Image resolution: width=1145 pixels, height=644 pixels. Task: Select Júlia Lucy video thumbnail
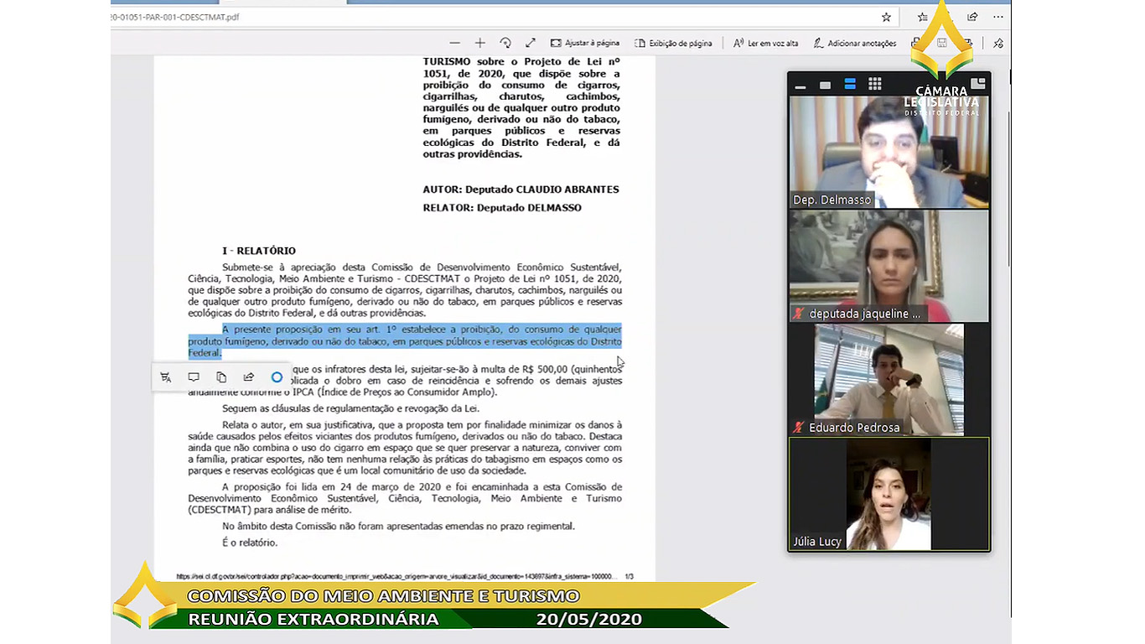click(889, 494)
